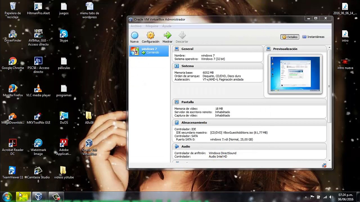This screenshot has width=360, height=202.
Task: Open the network signal tray icon
Action: (x=325, y=197)
